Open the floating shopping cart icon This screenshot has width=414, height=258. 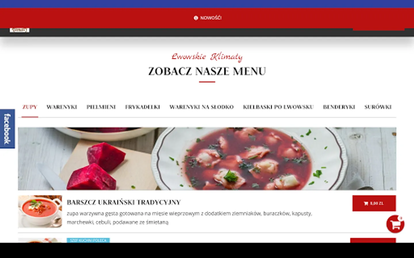[395, 224]
